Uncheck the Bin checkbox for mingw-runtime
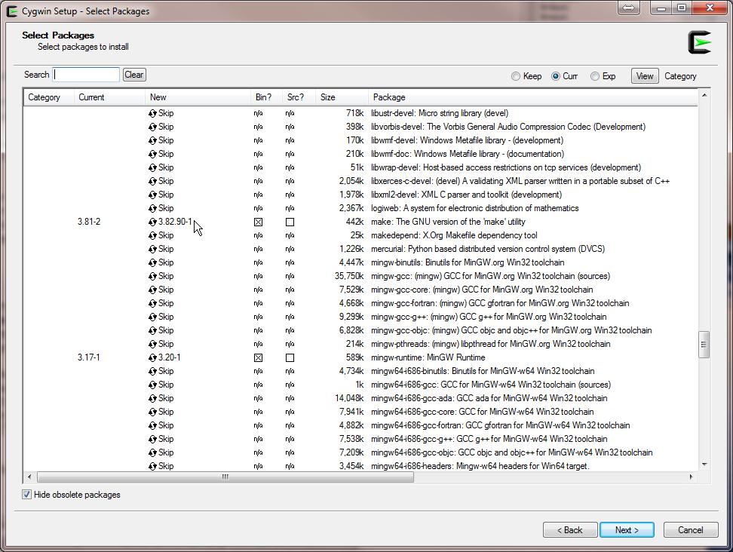Image resolution: width=733 pixels, height=552 pixels. (258, 357)
